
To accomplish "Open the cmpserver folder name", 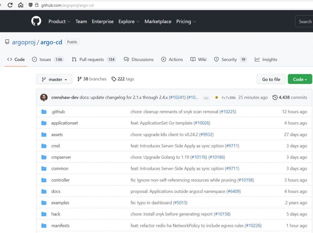I will coord(61,157).
